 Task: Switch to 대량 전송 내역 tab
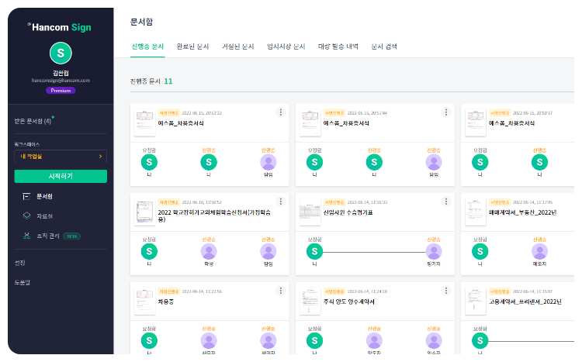(338, 47)
